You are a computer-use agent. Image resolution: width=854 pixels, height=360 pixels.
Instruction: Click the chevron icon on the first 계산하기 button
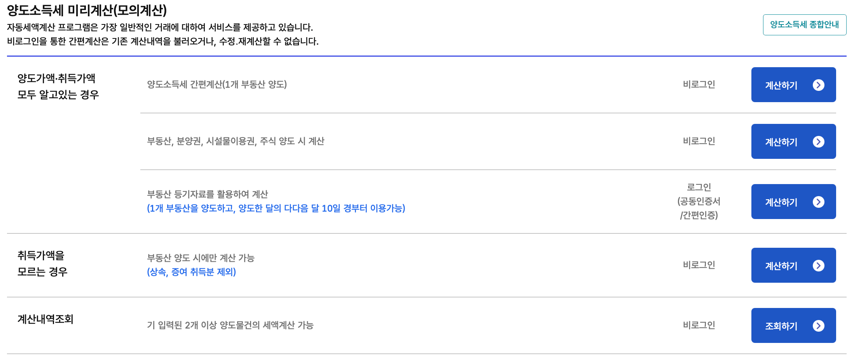tap(819, 85)
